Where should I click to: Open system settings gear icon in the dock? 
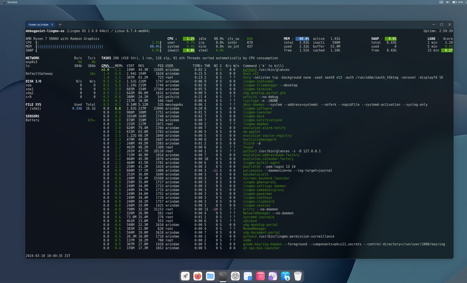235,276
